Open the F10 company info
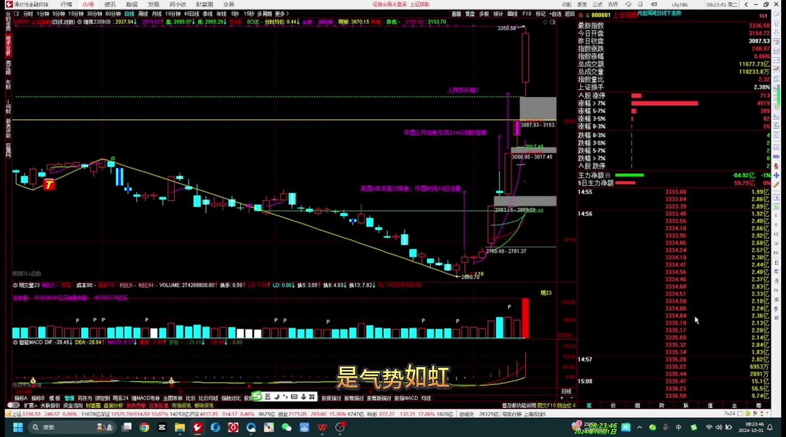The height and width of the screenshot is (437, 786). pyautogui.click(x=526, y=14)
